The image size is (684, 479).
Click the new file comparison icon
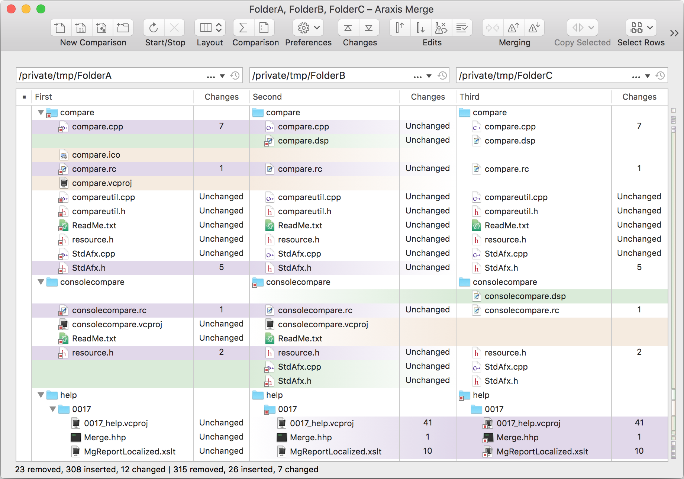pos(59,28)
